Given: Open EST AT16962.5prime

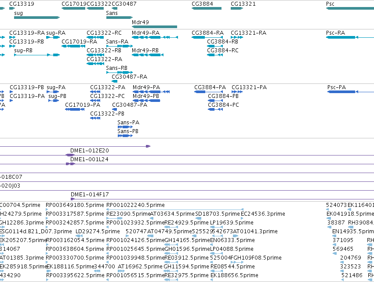Looking at the screenshot, I should (x=140, y=267).
